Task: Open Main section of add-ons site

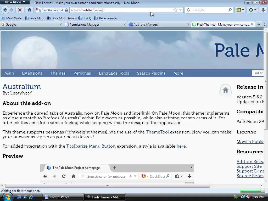Action: pyautogui.click(x=9, y=73)
